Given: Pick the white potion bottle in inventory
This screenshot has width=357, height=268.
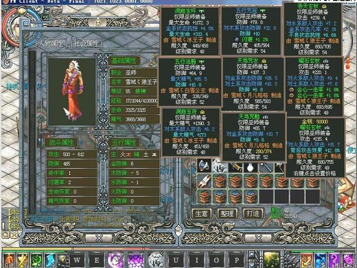Looking at the screenshot, I should point(250,167).
